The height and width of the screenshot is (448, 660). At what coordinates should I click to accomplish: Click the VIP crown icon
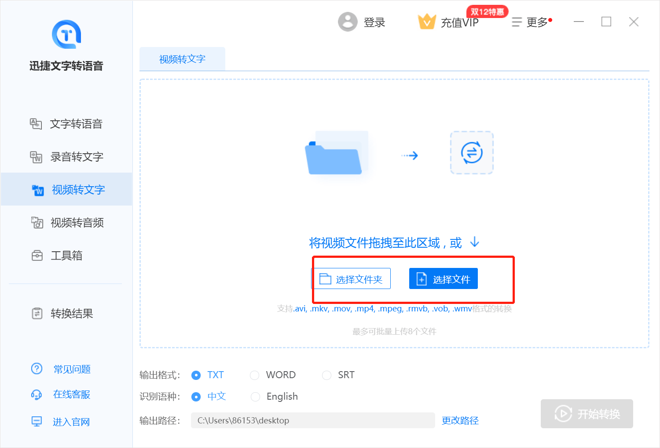pos(427,22)
